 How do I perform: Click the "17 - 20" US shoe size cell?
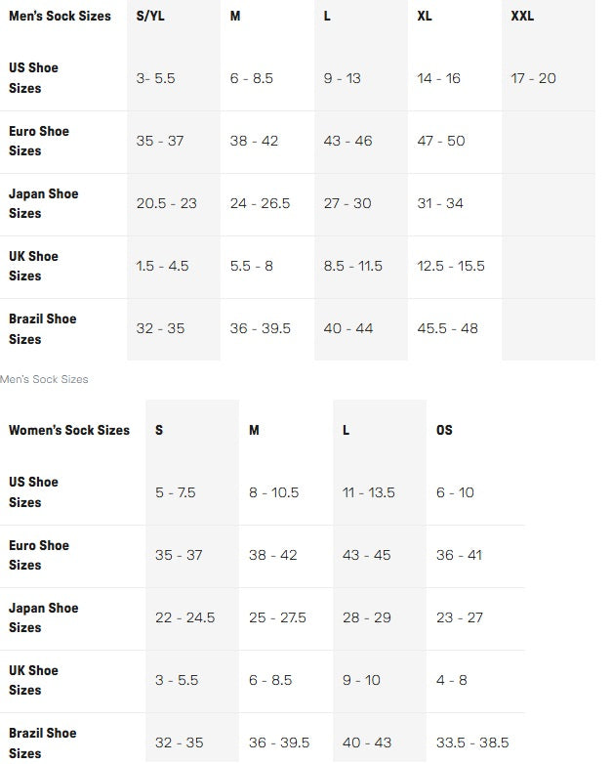534,78
